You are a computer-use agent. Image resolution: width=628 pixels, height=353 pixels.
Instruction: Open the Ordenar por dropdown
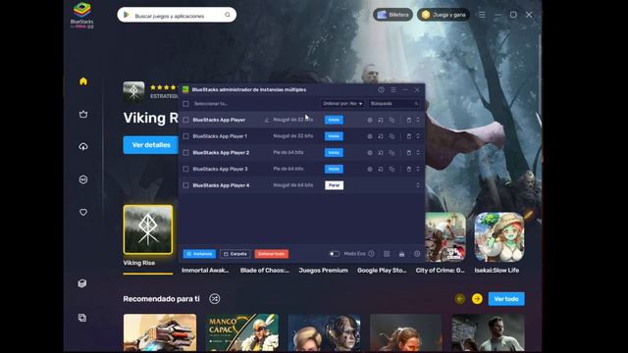342,104
